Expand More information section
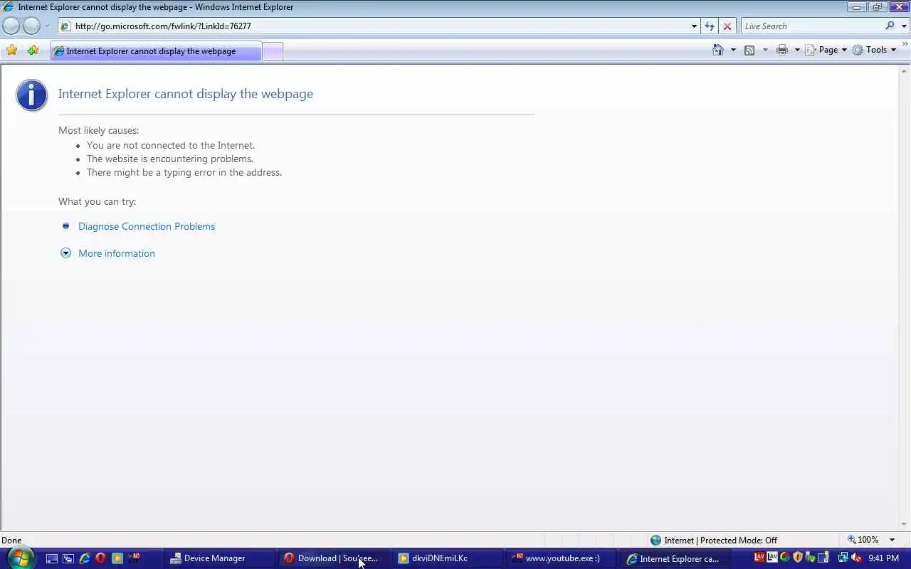 pos(116,253)
